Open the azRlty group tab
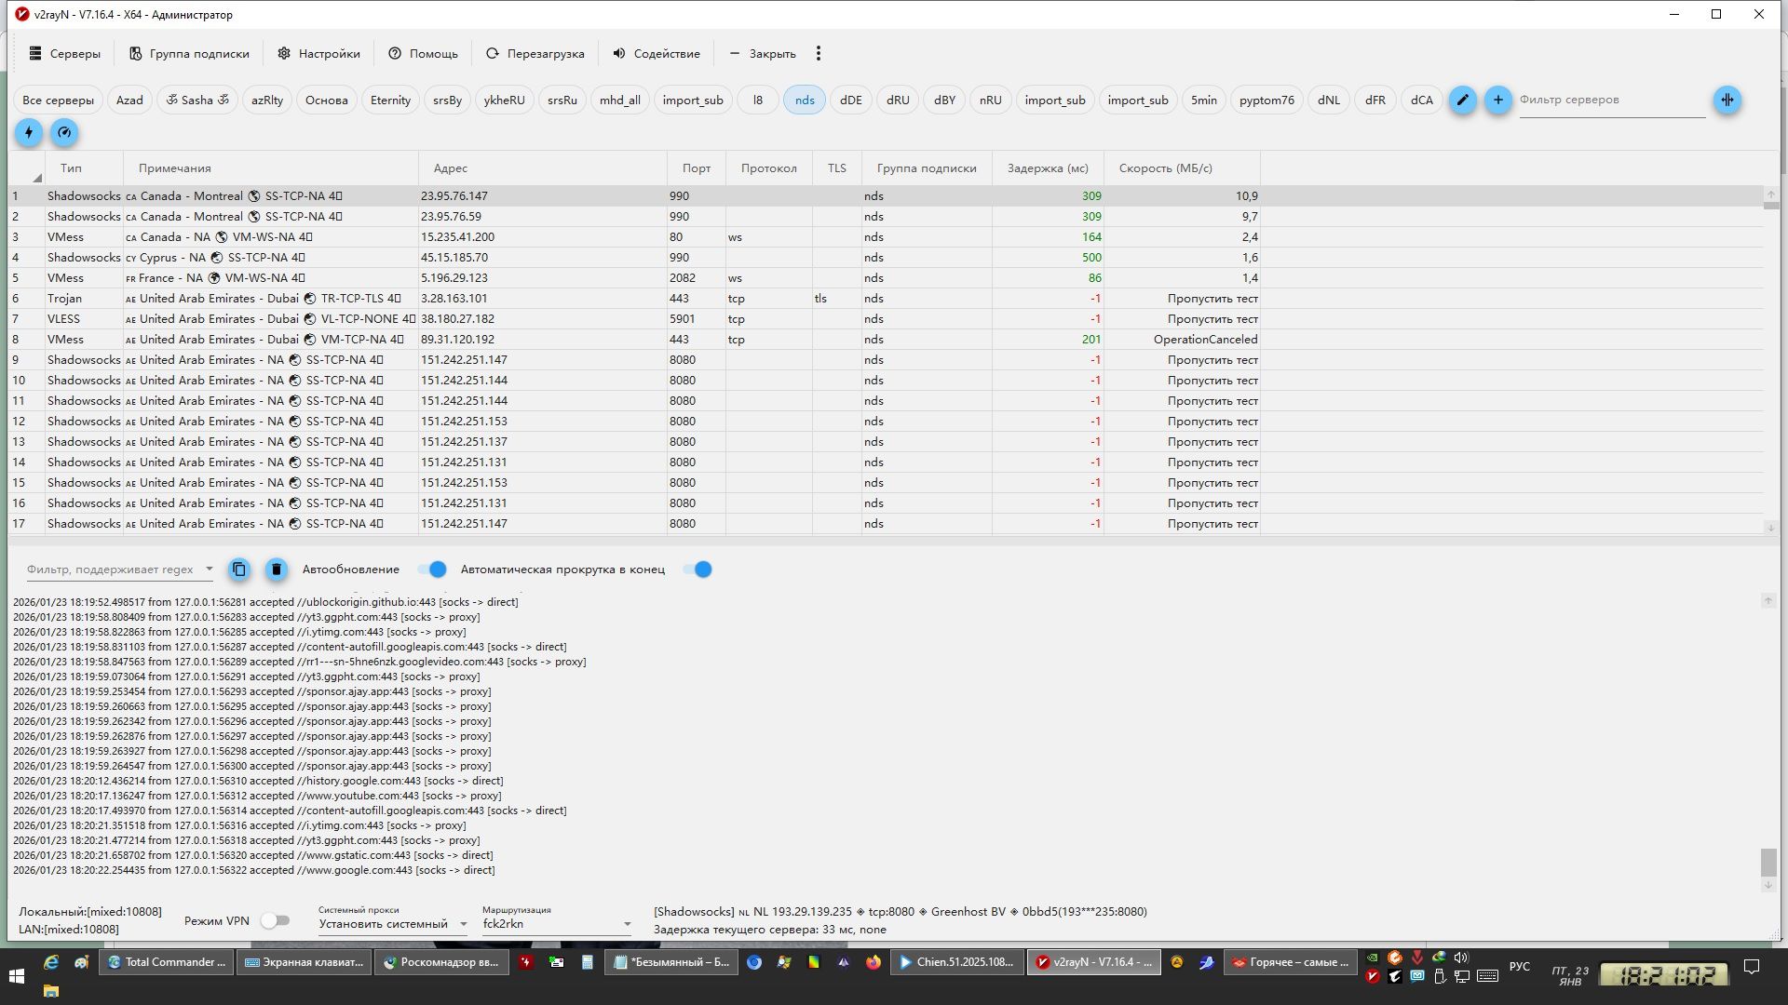The height and width of the screenshot is (1005, 1788). (267, 100)
